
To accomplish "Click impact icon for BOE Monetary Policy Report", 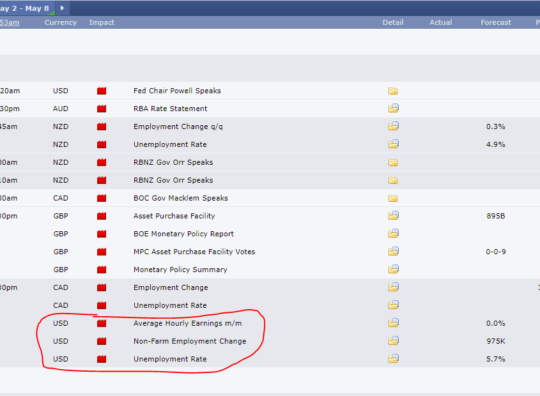I will click(x=101, y=234).
